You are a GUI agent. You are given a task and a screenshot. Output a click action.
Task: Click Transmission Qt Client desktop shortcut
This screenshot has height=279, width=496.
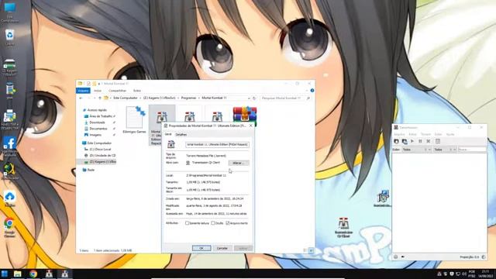pyautogui.click(x=343, y=227)
